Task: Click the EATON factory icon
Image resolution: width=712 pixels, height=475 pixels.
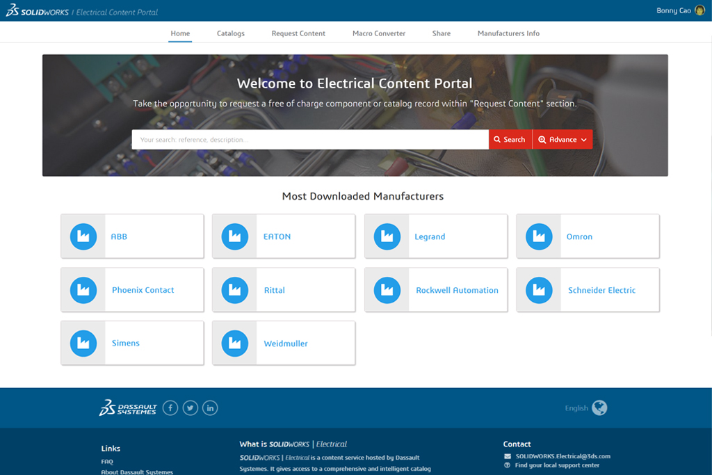Action: tap(235, 236)
